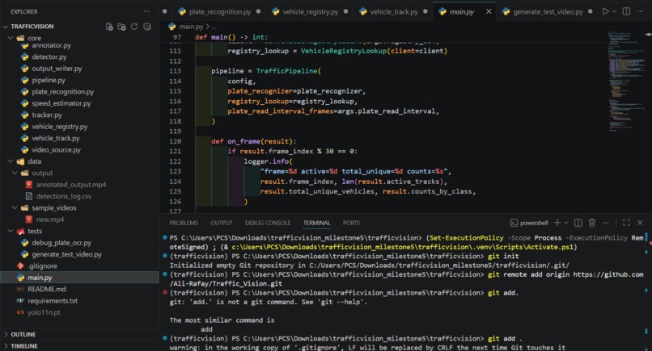
Task: Open the PORTS panel tab
Action: (351, 223)
